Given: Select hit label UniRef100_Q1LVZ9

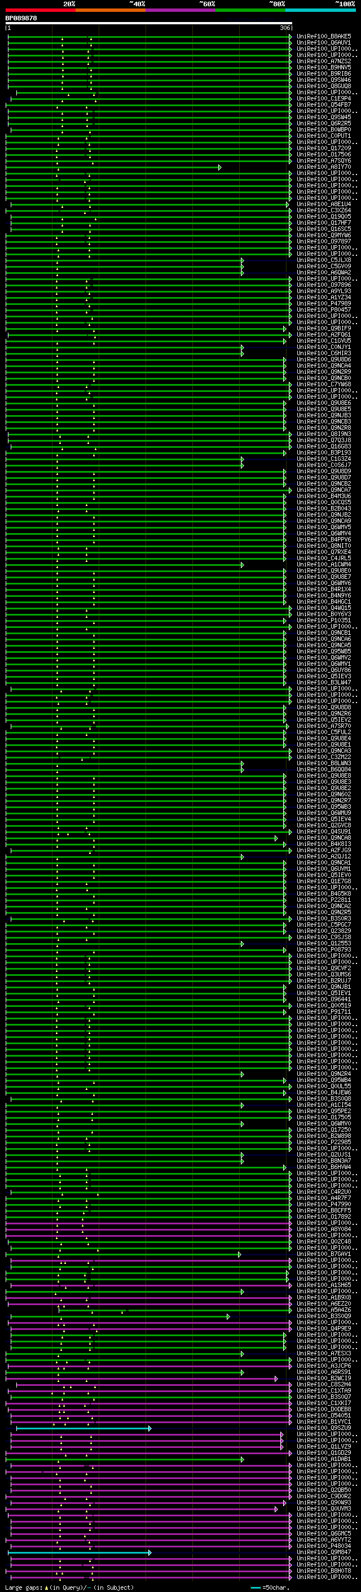Looking at the screenshot, I should pos(324,1446).
